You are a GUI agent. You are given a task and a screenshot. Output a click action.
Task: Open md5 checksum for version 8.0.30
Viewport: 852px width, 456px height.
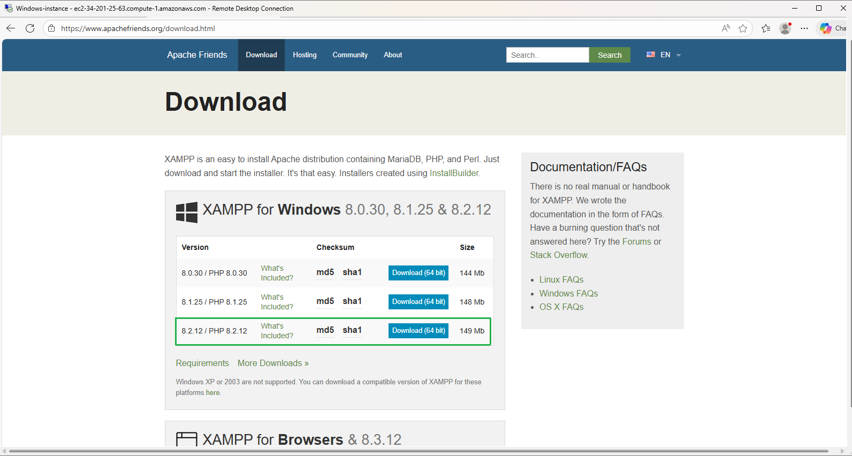(x=325, y=272)
